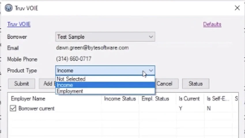Click the Product Type combo box arrow

click(x=151, y=70)
